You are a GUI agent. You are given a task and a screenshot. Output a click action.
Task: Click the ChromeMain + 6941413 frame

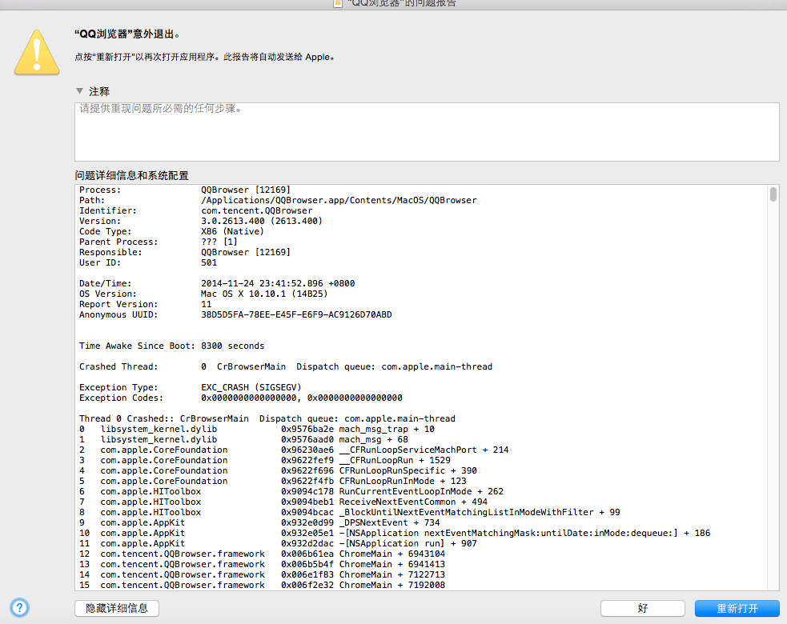coord(262,564)
